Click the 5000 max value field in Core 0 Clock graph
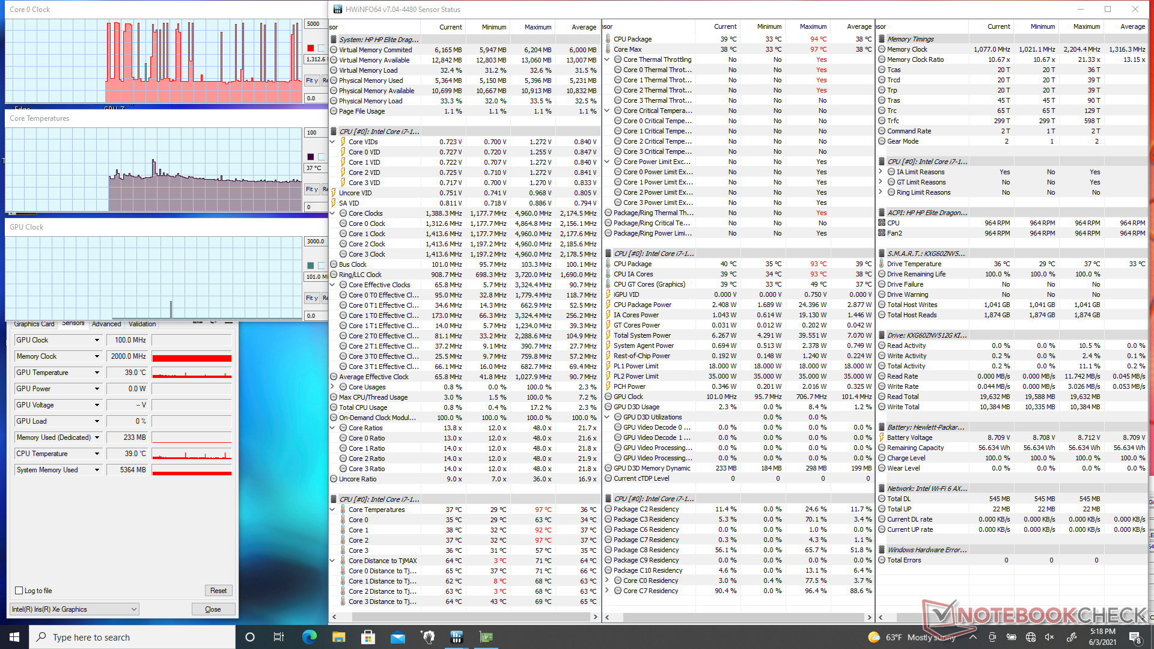The image size is (1154, 649). 316,24
